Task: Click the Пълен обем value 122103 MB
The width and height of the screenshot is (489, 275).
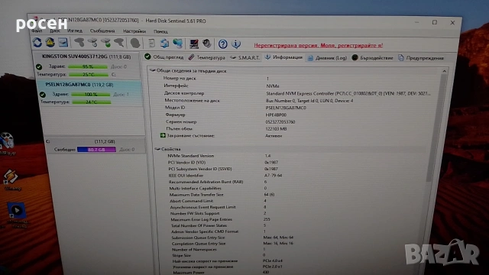Action: click(276, 129)
